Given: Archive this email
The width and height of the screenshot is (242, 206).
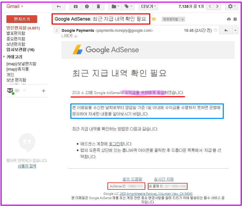Looking at the screenshot, I should point(76,6).
